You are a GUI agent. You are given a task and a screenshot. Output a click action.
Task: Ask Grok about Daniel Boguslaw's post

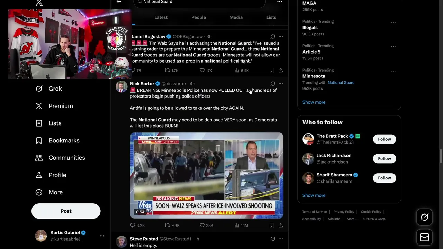273,36
